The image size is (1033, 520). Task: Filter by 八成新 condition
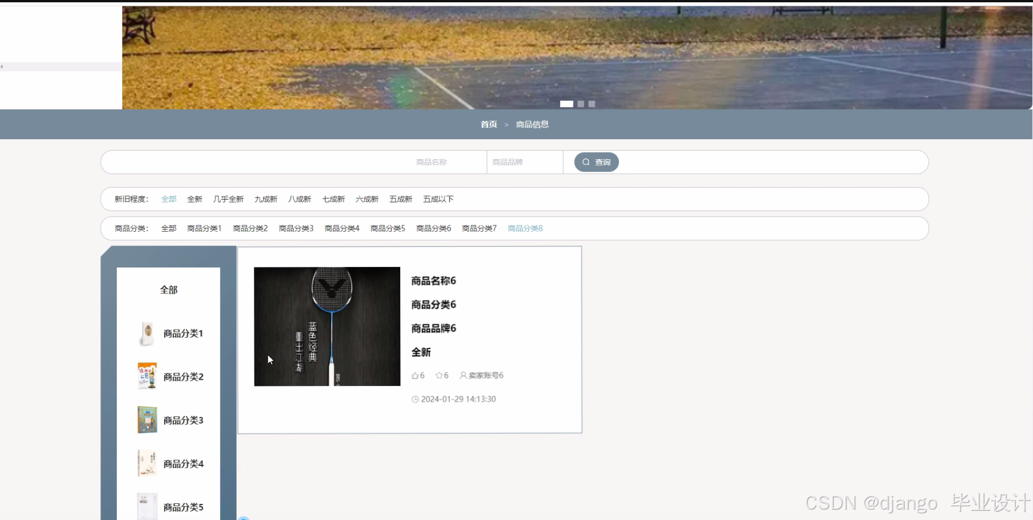click(299, 199)
